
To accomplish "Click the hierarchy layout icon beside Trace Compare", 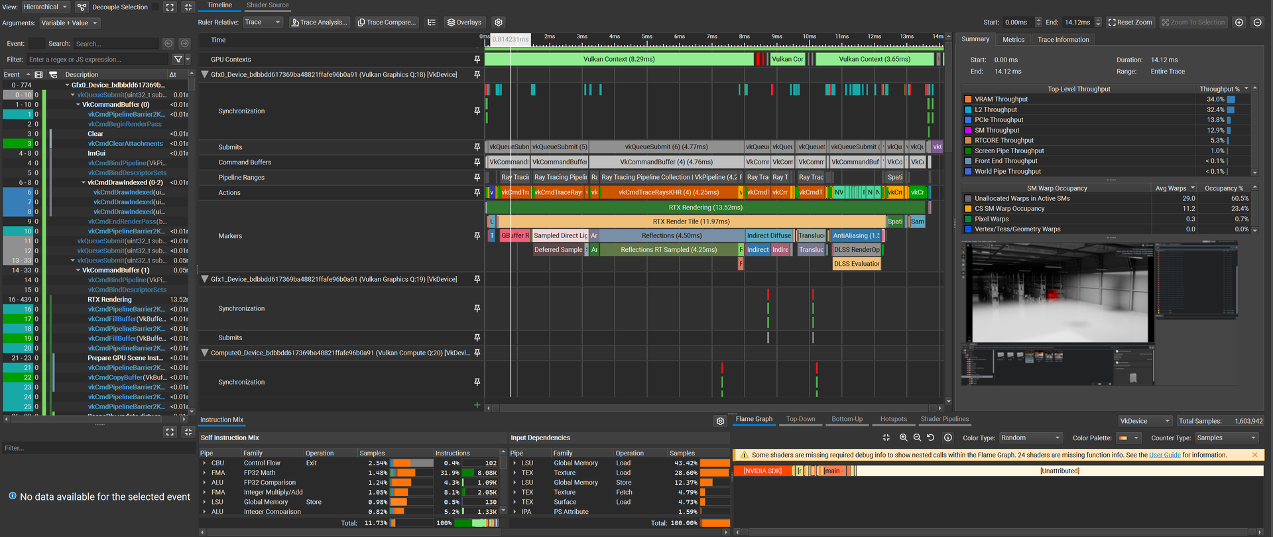I will point(432,23).
